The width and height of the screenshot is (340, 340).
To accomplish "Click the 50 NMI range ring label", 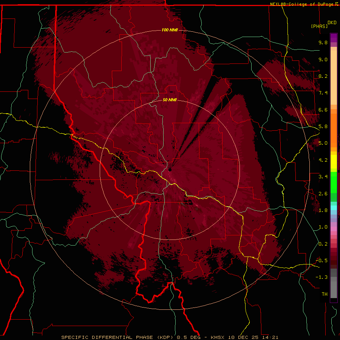I will [170, 100].
